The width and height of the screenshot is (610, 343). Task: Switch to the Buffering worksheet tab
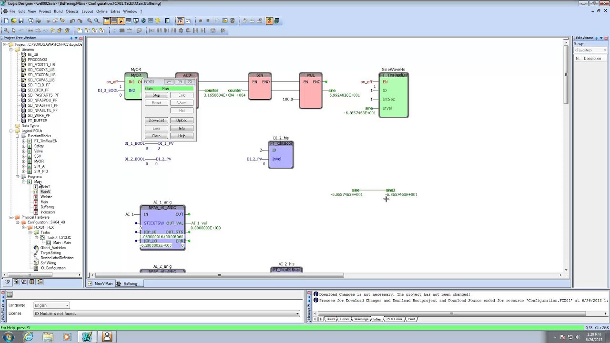pos(130,283)
